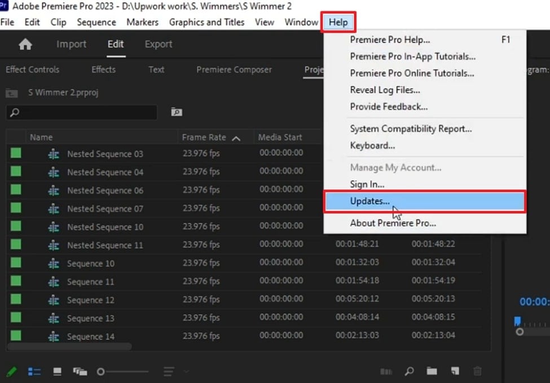The image size is (550, 383).
Task: Open the Effects panel tab
Action: point(103,69)
